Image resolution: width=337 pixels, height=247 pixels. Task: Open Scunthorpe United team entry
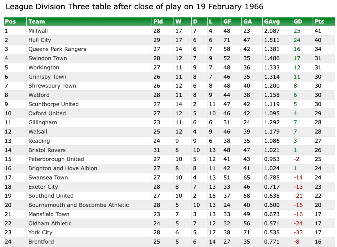tap(53, 104)
